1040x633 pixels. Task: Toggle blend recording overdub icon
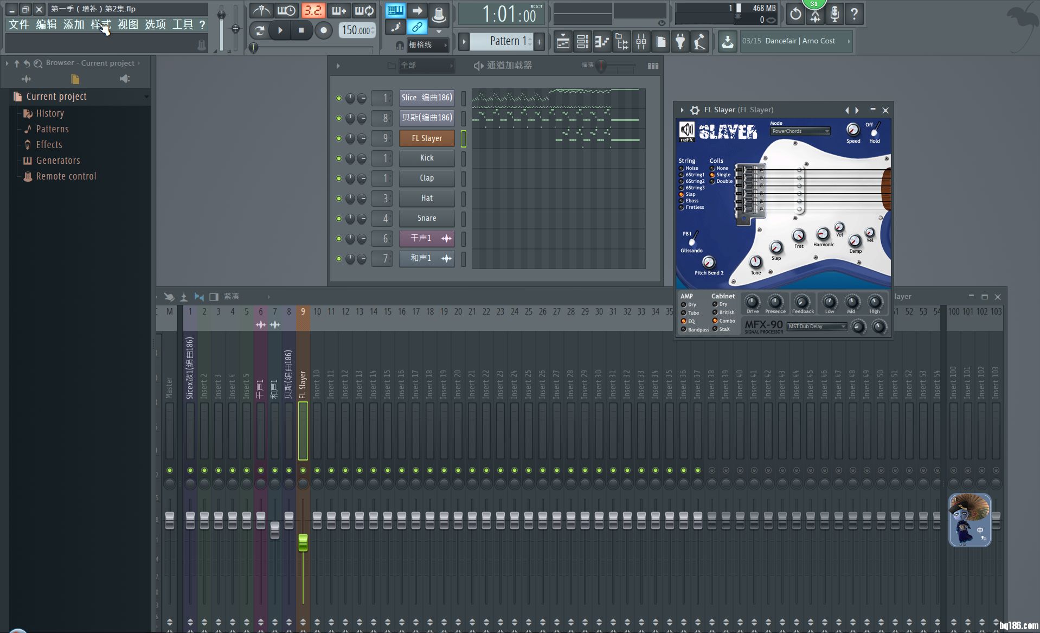tap(339, 11)
